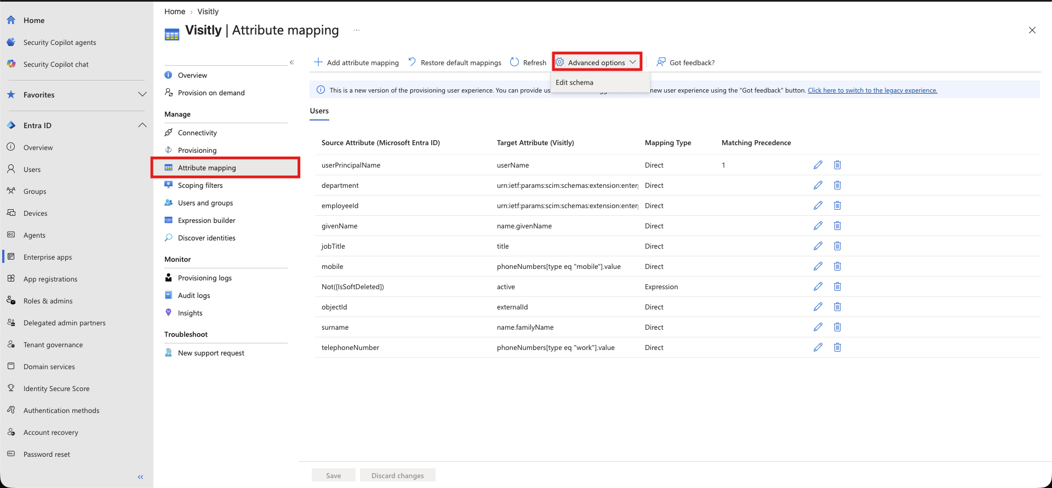Go to Home in the breadcrumb
1052x488 pixels.
click(175, 12)
